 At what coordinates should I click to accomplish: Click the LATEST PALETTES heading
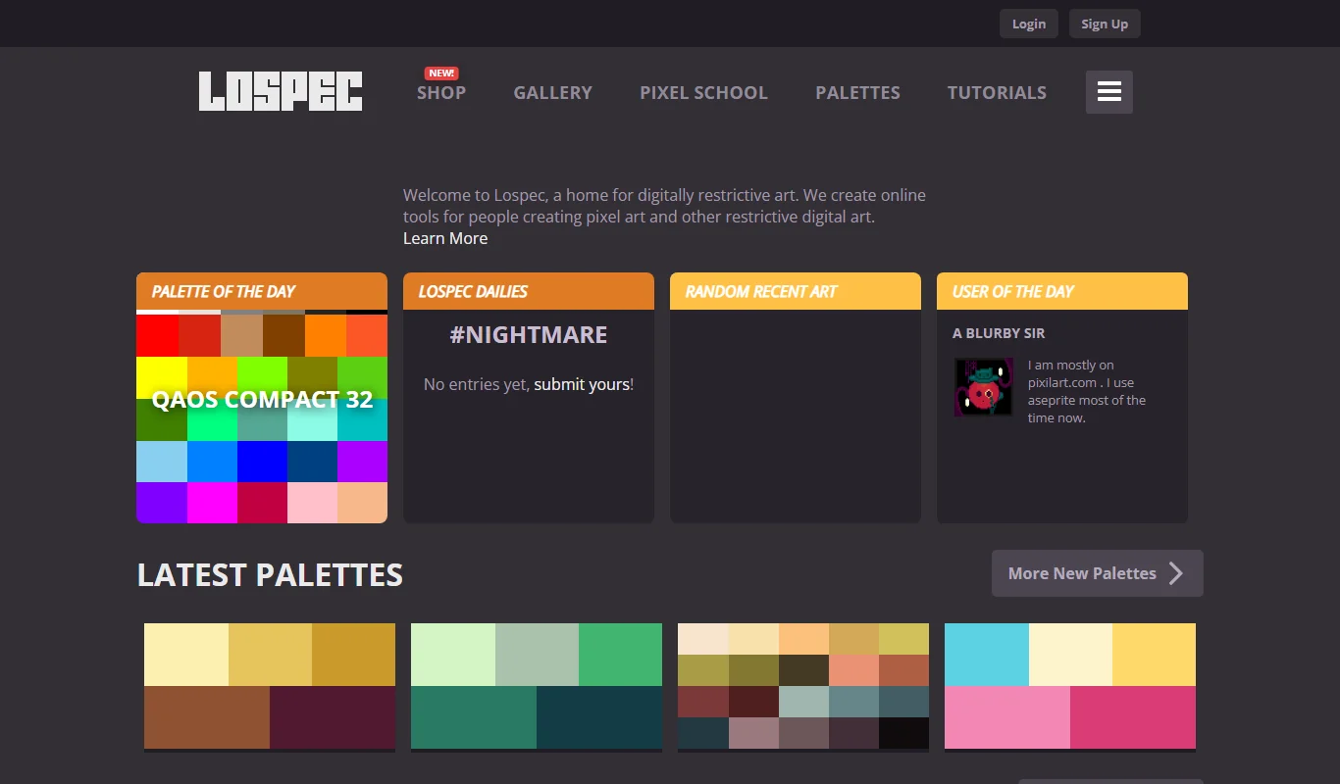[270, 574]
